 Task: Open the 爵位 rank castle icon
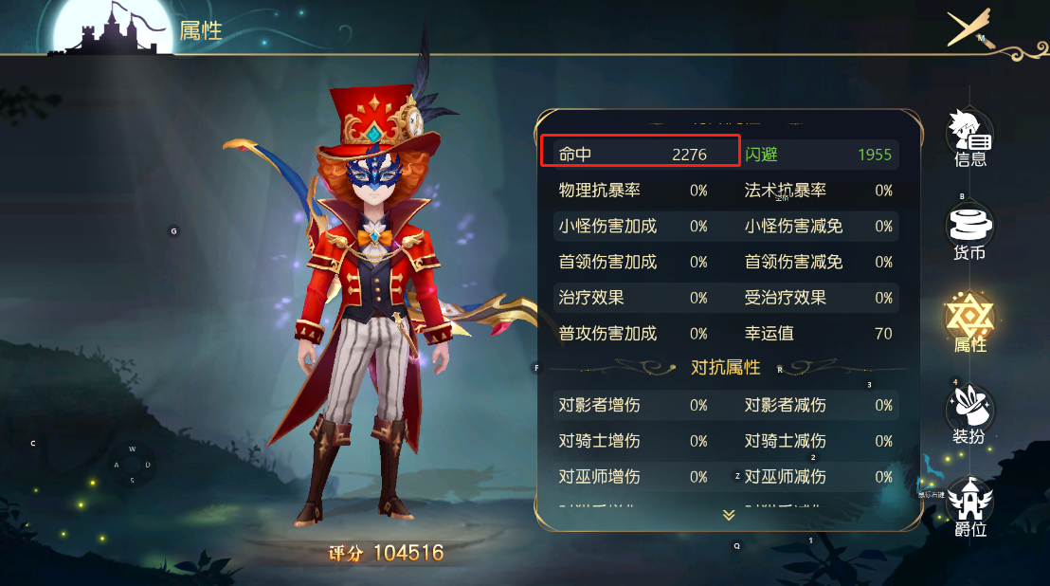(x=969, y=506)
